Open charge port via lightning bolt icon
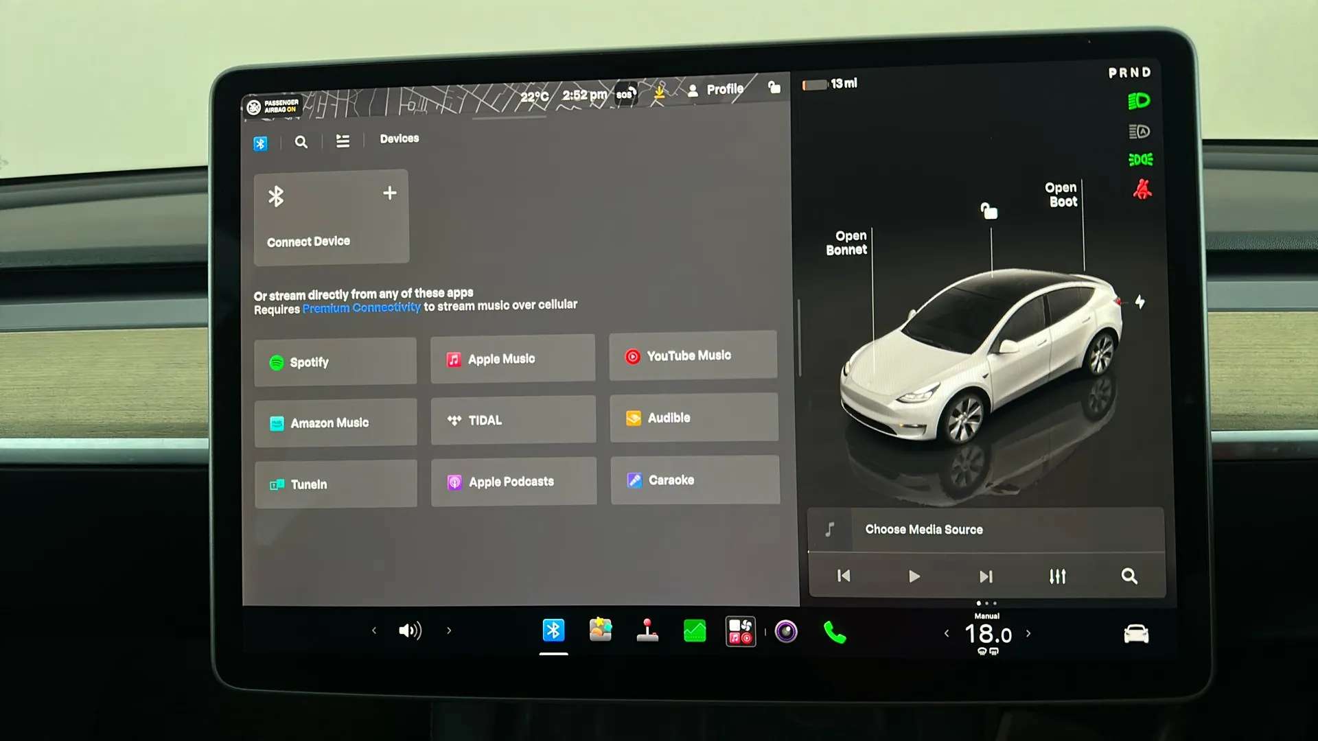 (1140, 302)
